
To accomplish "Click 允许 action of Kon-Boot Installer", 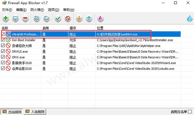I will pyautogui.click(x=73, y=40).
